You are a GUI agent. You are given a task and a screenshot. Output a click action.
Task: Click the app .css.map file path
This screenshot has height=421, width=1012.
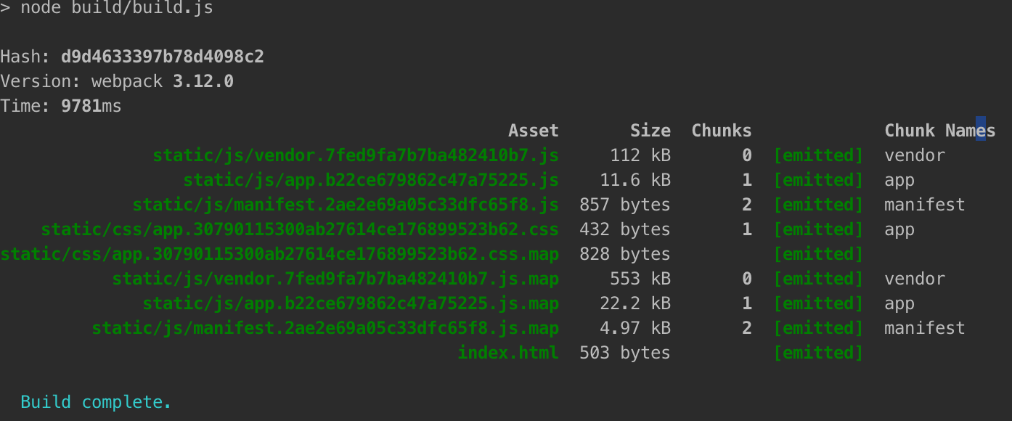(279, 254)
